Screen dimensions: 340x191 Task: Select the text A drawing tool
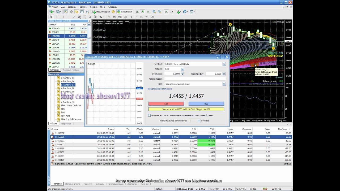pyautogui.click(x=90, y=17)
